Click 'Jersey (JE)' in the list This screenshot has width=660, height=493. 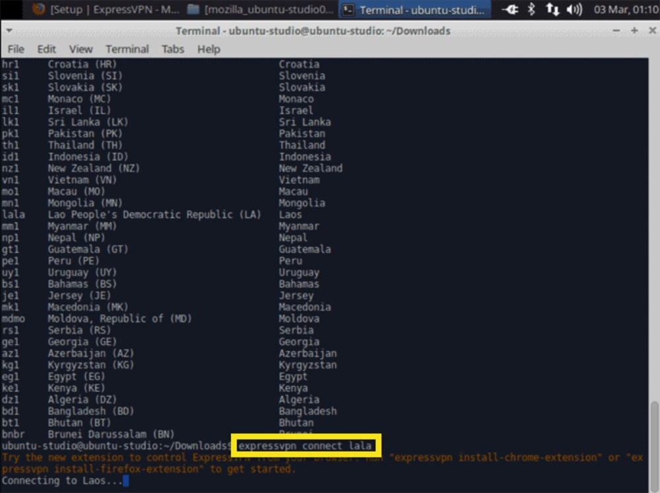click(x=79, y=296)
